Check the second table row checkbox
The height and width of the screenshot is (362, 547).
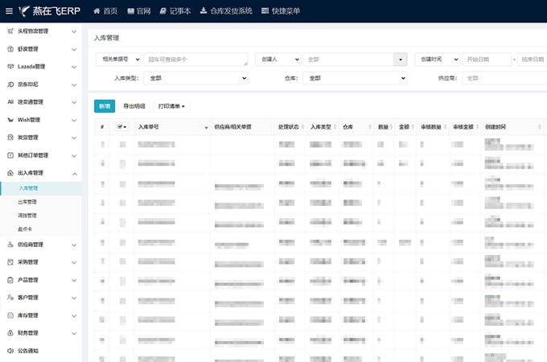122,163
